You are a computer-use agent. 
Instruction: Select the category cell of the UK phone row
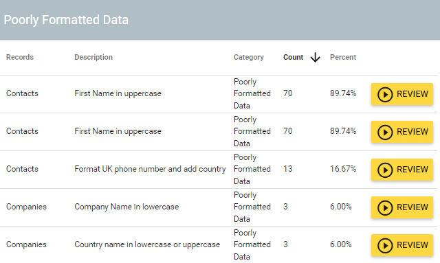pos(252,169)
